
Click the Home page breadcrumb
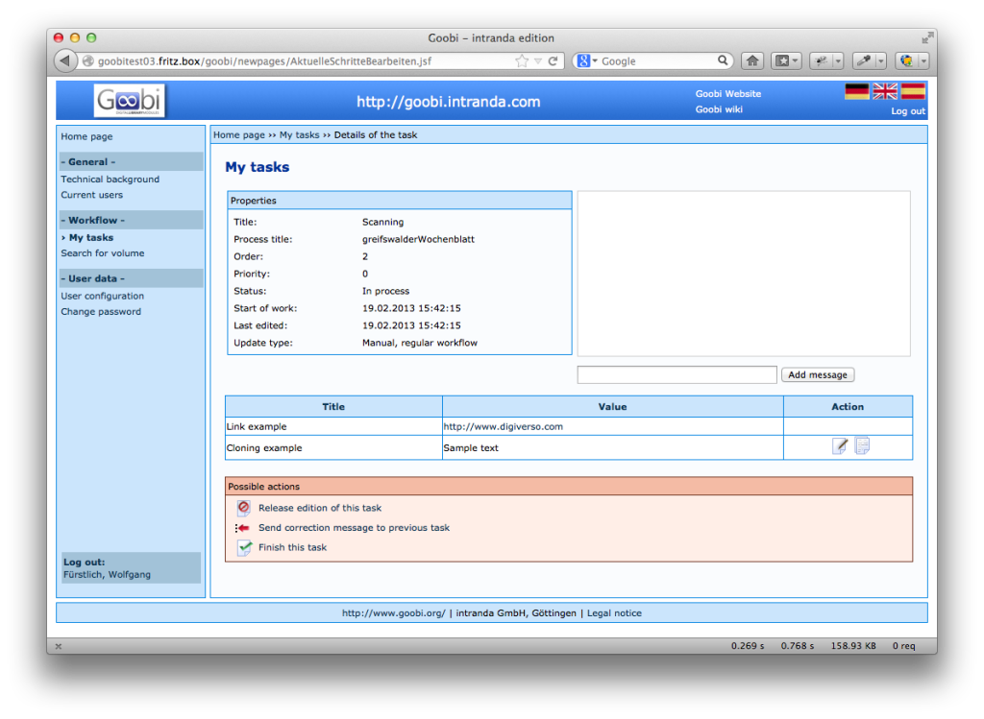(x=239, y=134)
